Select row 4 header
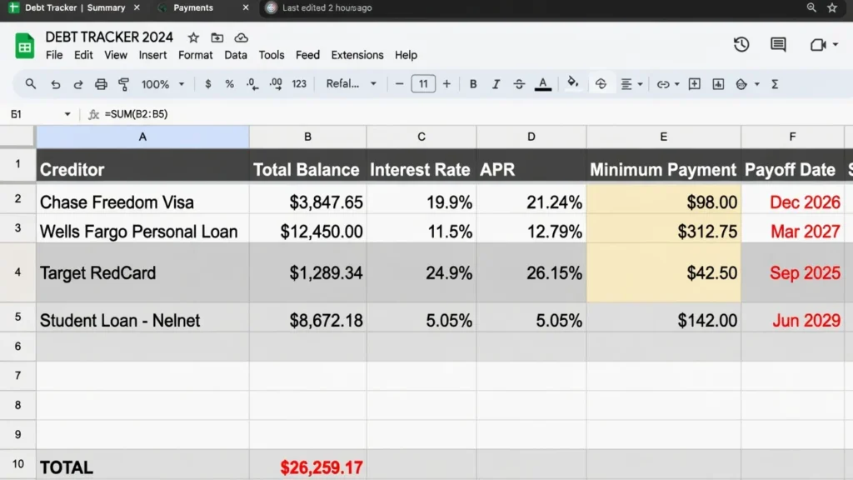Image resolution: width=853 pixels, height=480 pixels. pyautogui.click(x=18, y=272)
